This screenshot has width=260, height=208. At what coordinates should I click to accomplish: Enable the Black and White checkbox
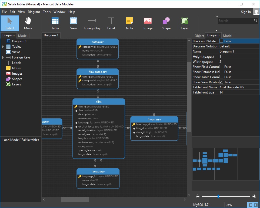pos(221,41)
